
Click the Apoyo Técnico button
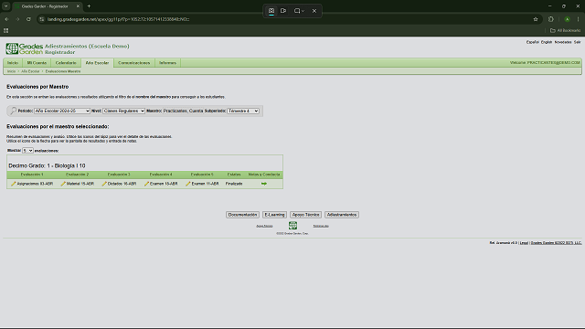[x=305, y=215]
